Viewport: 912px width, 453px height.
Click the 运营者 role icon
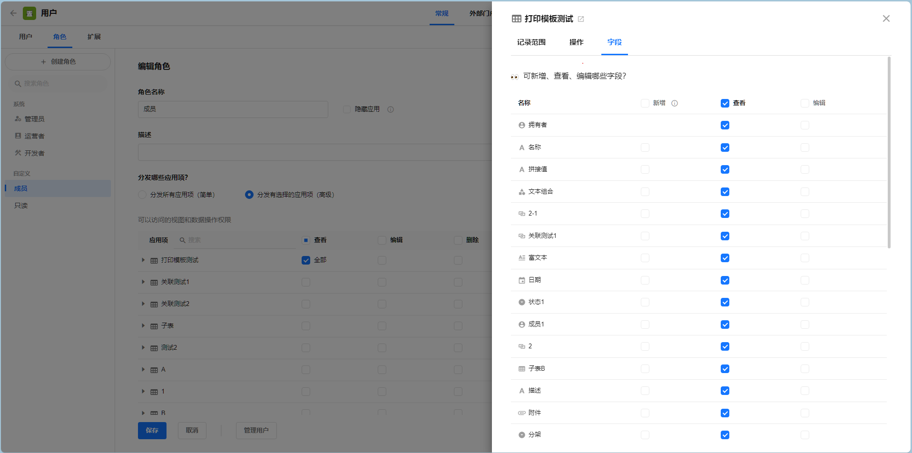(18, 136)
